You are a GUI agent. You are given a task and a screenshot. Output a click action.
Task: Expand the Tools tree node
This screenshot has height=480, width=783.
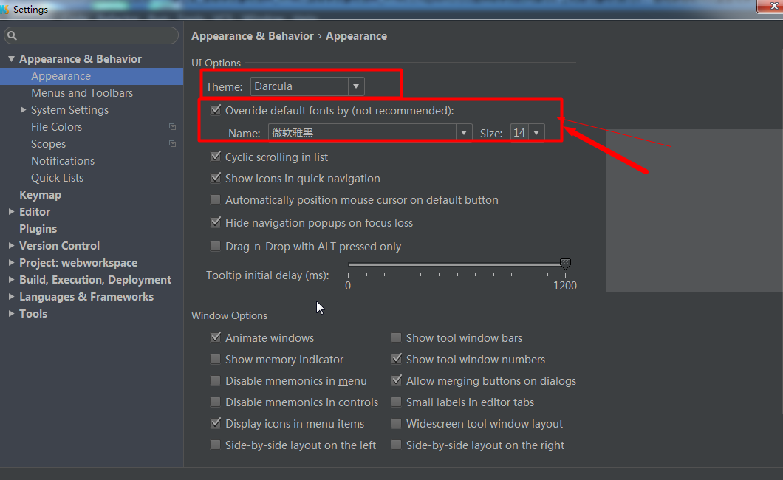click(11, 313)
